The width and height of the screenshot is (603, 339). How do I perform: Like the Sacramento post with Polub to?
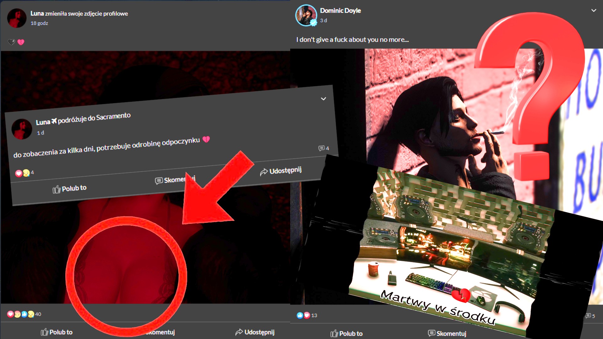point(69,189)
